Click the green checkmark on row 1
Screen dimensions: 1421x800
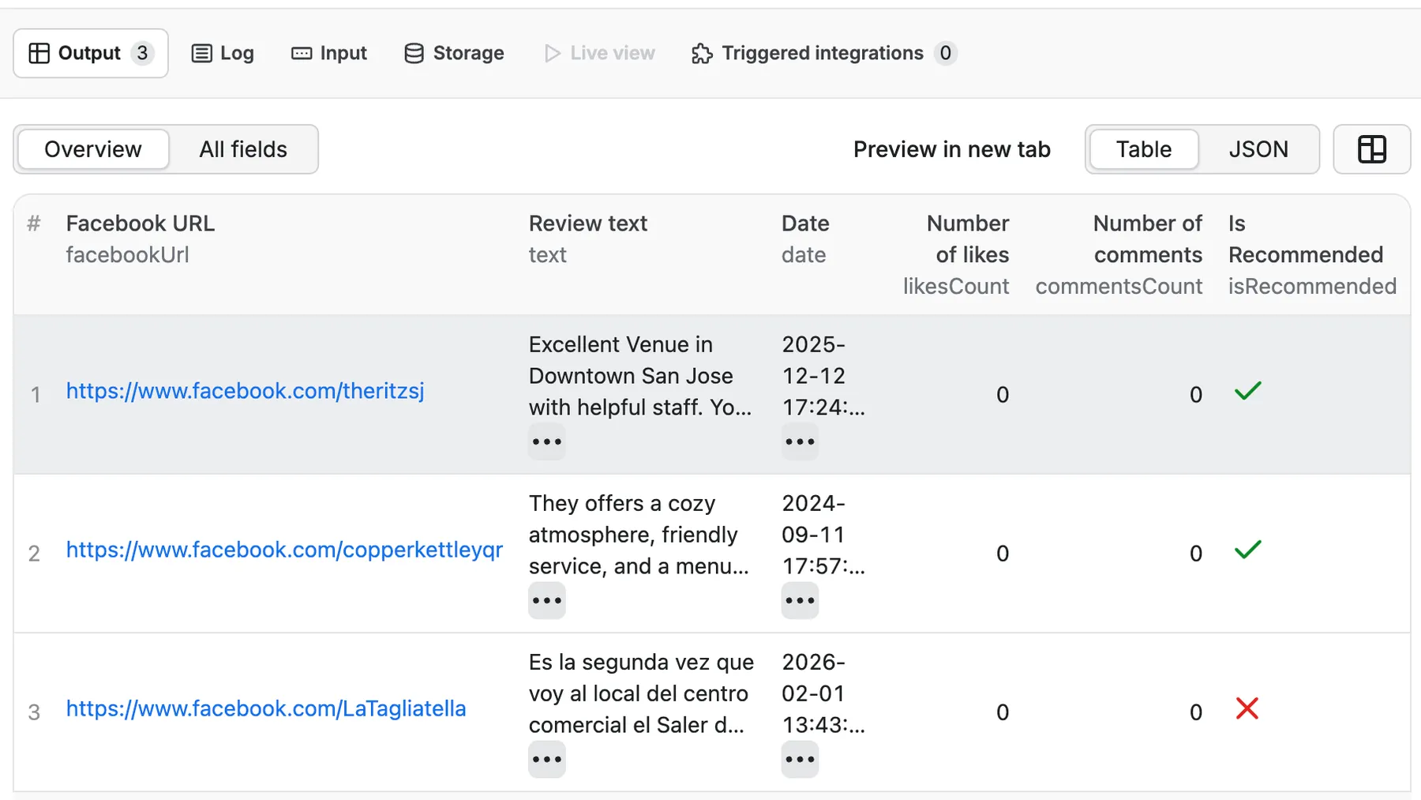point(1247,391)
